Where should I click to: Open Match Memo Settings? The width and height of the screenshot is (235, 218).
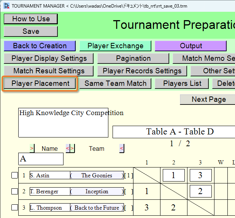tap(204, 58)
